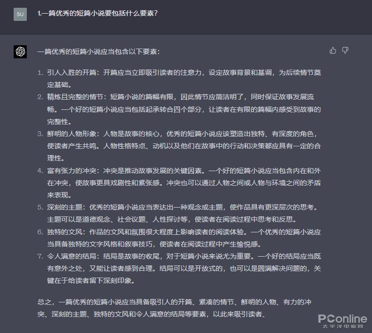This screenshot has height=333, width=372.
Task: Click the text 太平洋电脑网 under PConline
Action: 343,326
